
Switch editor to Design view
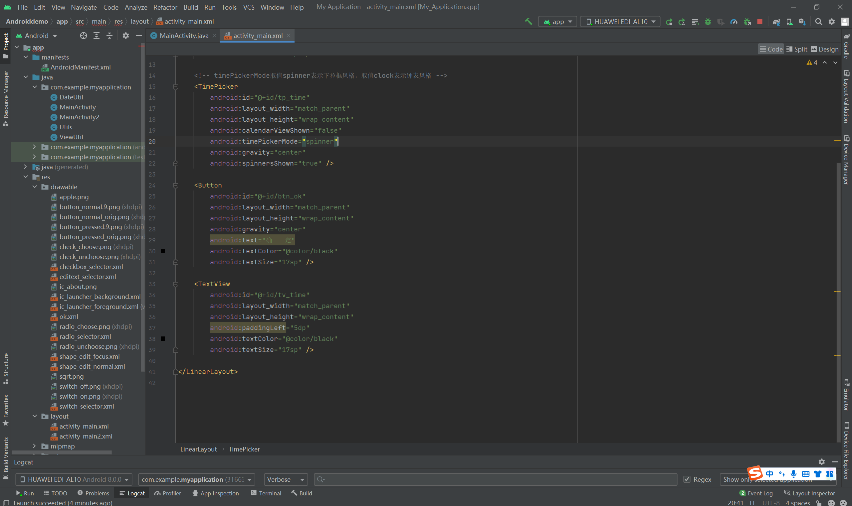click(x=824, y=49)
